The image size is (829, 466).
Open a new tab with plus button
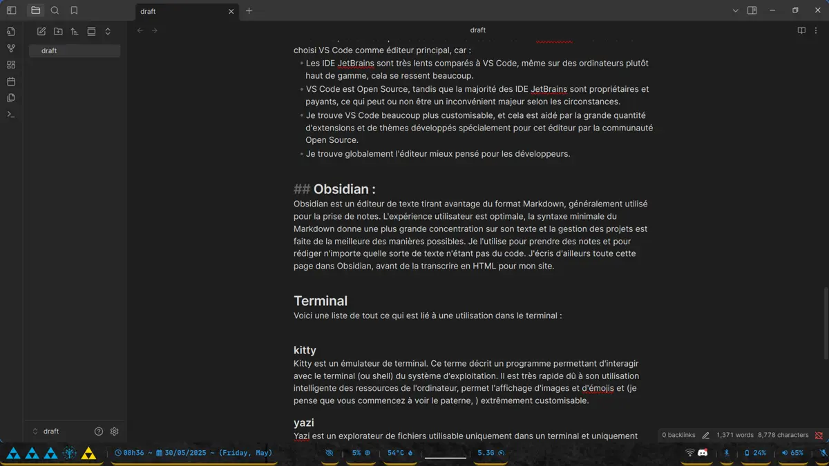tap(249, 11)
